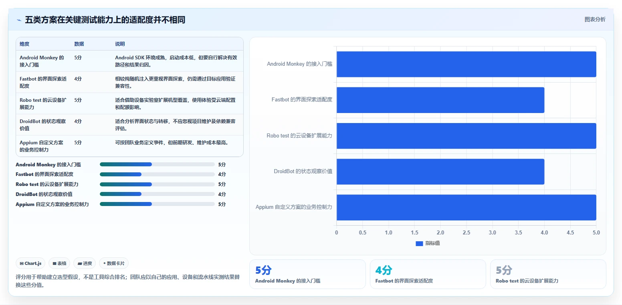Viewport: 622px width, 305px height.
Task: Click the 数据 column header
Action: (x=79, y=44)
